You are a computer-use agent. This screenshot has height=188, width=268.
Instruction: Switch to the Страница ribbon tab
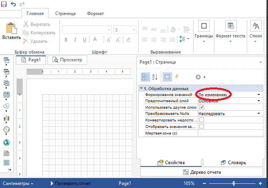[x=65, y=13]
